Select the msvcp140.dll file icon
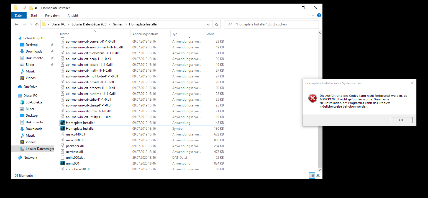Screen dimensions: 428x198 coord(63,134)
